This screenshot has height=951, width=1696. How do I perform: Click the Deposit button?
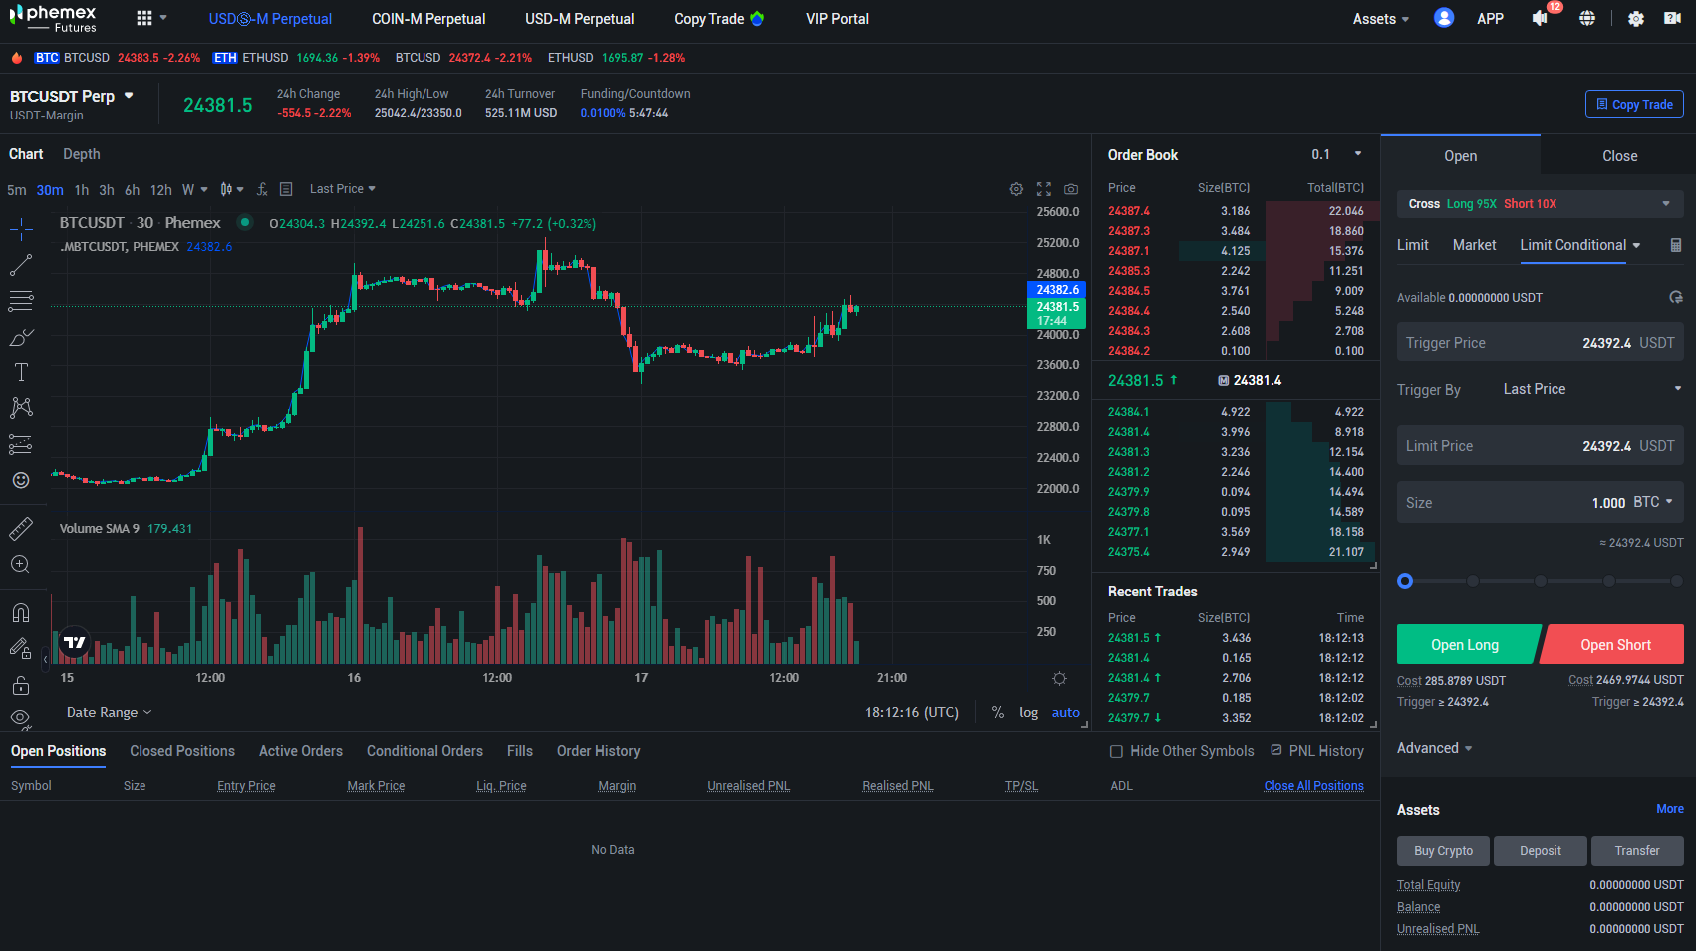coord(1541,851)
